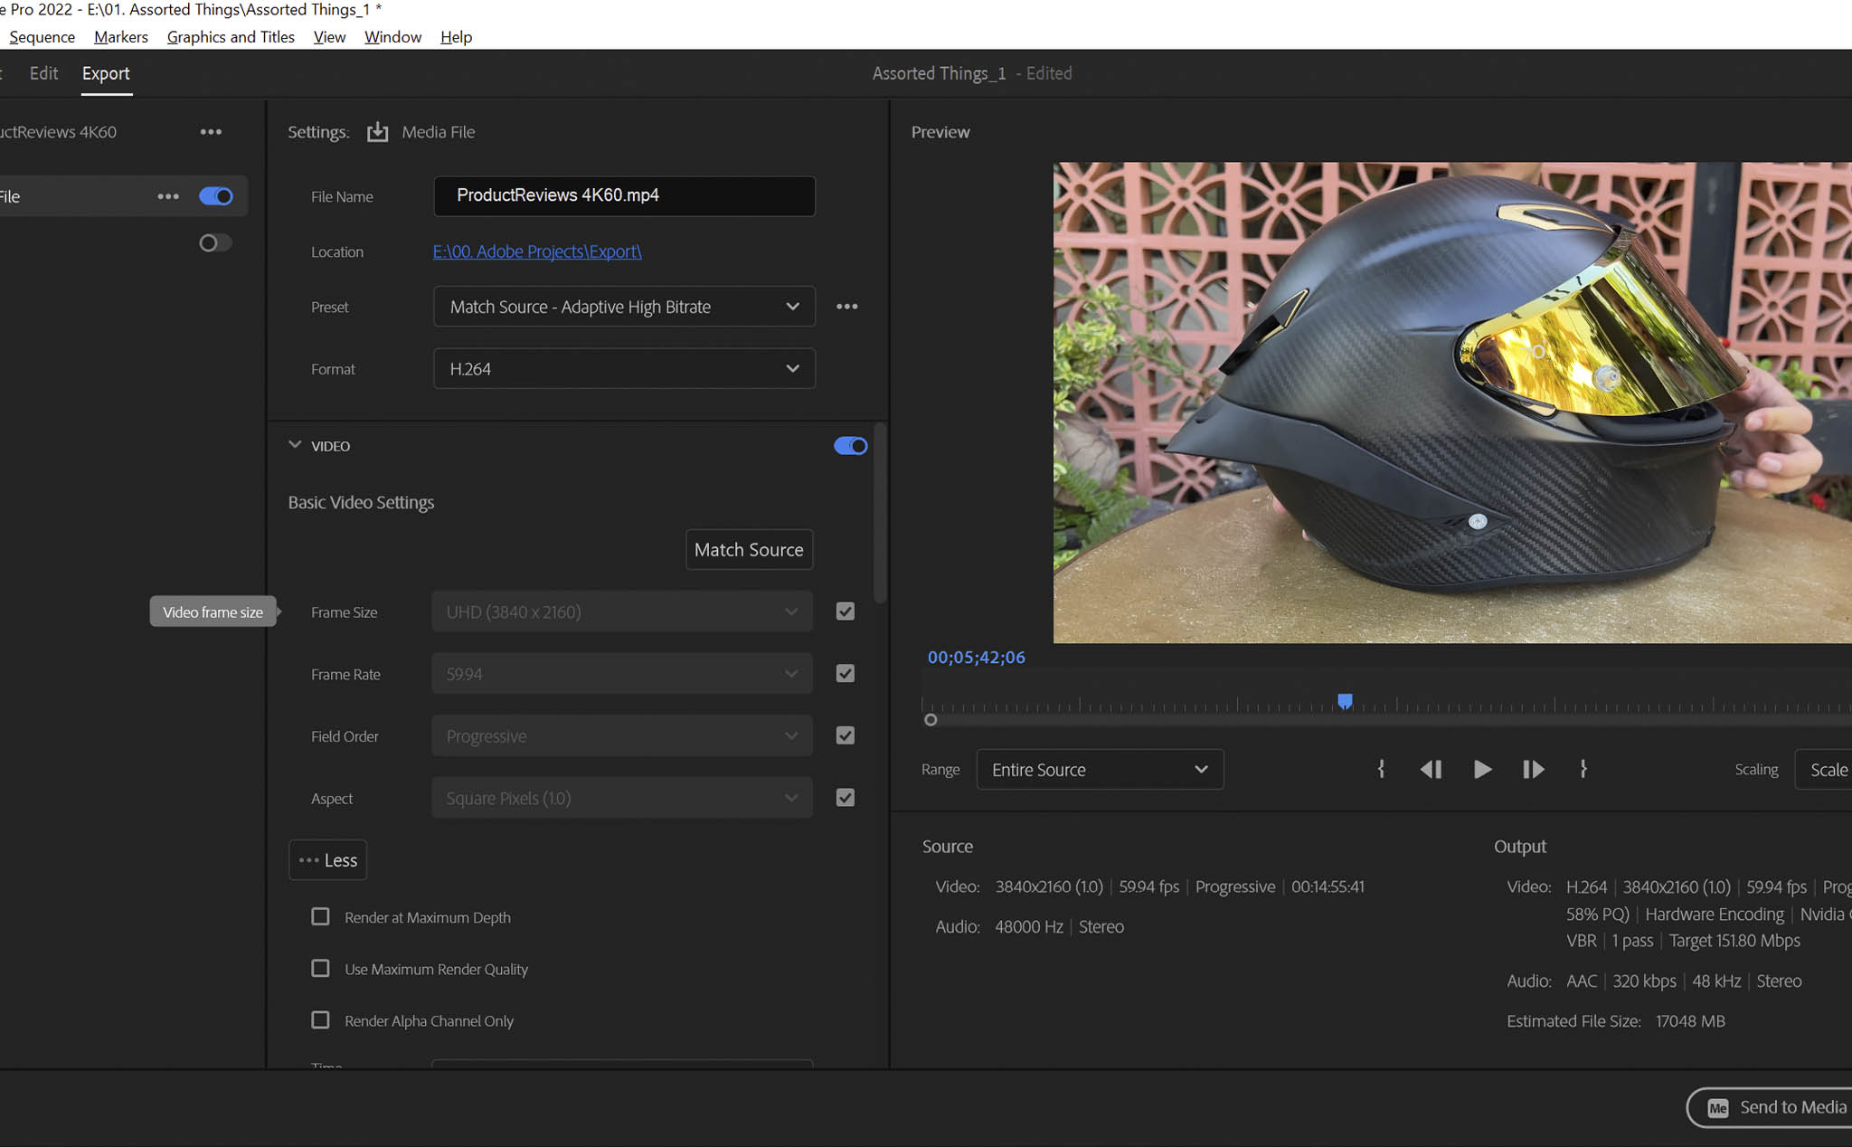Click the Basic Video Settings heading
The width and height of the screenshot is (1852, 1147).
(361, 502)
